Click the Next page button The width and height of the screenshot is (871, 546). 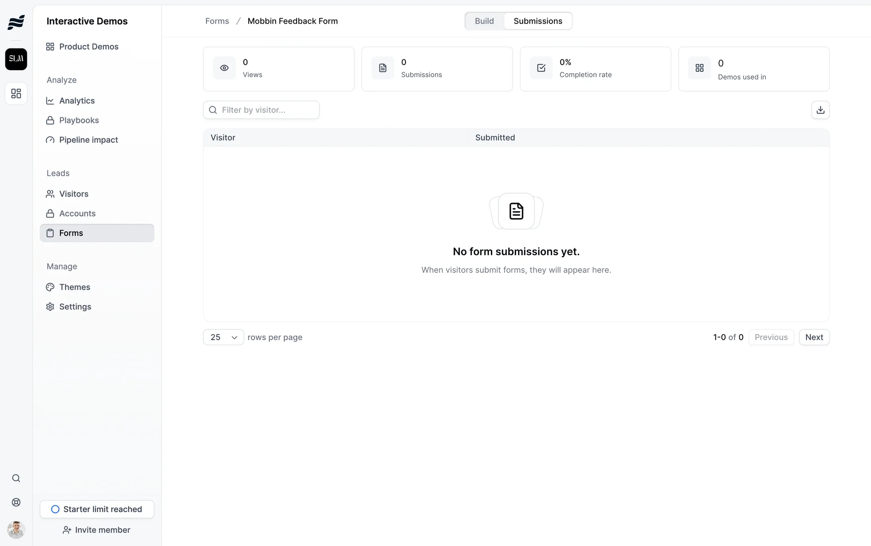814,337
